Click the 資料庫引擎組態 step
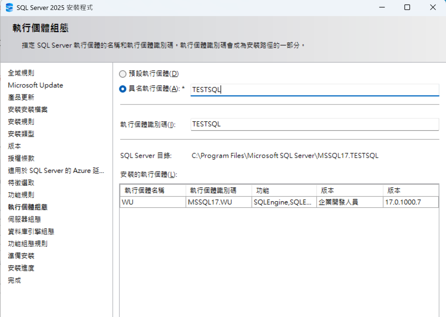This screenshot has height=317, width=446. (31, 231)
